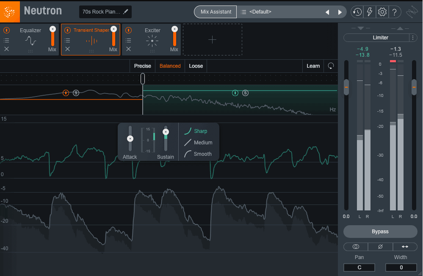Reset crossover with circular arrow icon
Image resolution: width=423 pixels, height=276 pixels.
point(331,66)
